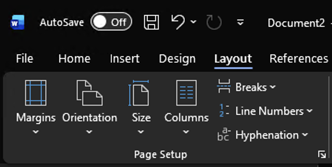The height and width of the screenshot is (167, 332).
Task: Open the Breaks dropdown menu
Action: (x=273, y=87)
